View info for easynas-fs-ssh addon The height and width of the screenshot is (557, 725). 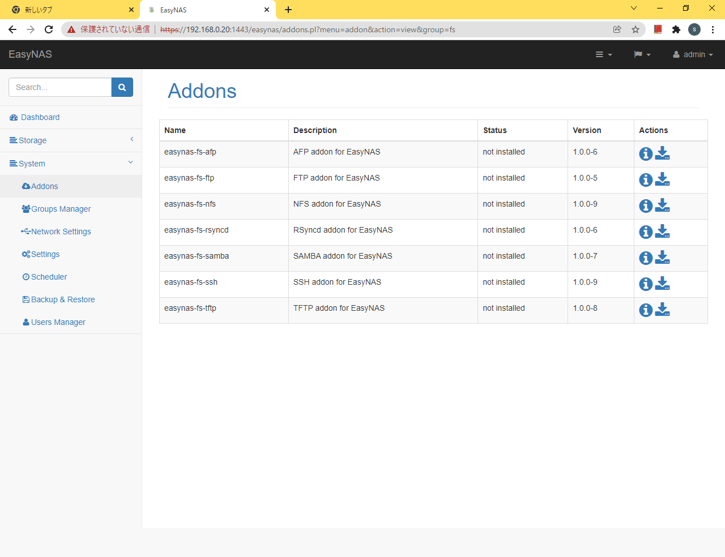[646, 284]
